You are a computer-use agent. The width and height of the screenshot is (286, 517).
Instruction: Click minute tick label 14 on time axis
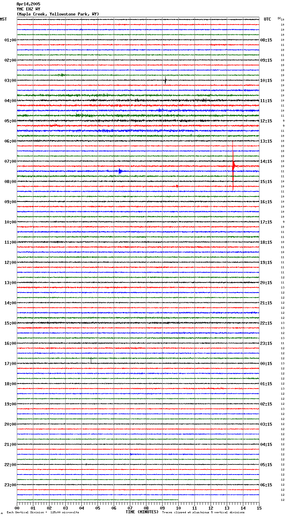[243, 508]
